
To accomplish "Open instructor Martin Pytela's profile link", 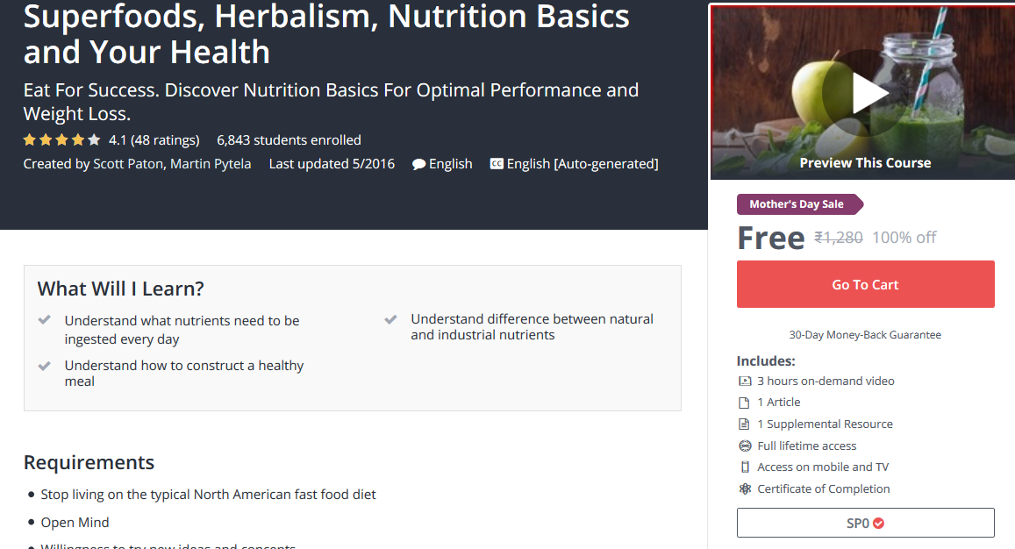I will [x=211, y=164].
